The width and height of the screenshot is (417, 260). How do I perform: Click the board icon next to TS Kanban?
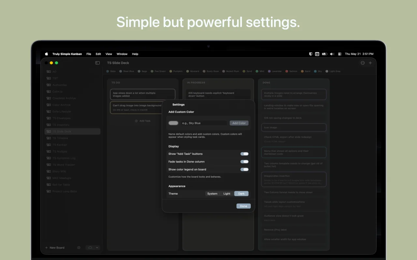49,145
